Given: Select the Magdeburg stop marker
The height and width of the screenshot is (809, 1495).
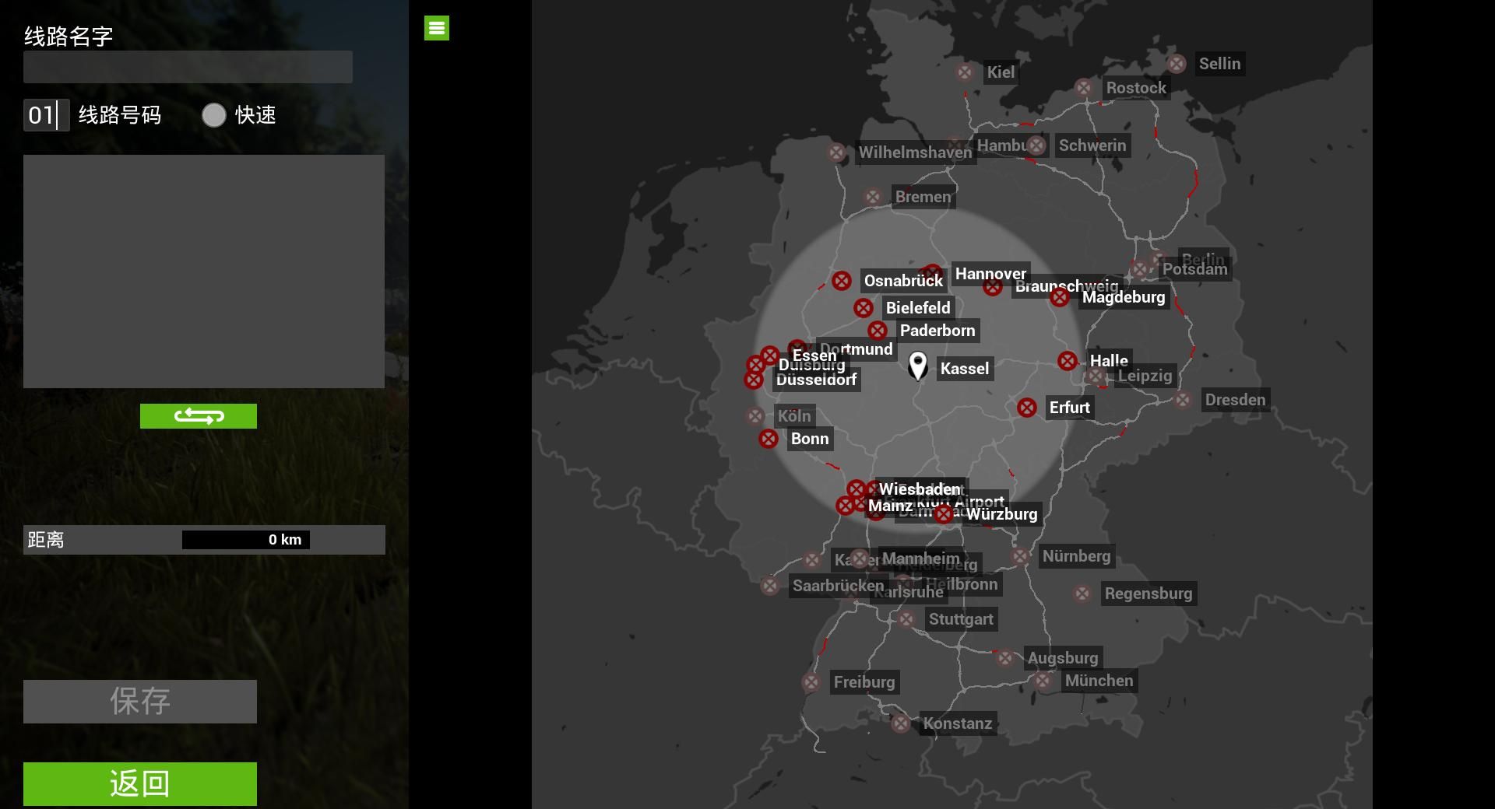Looking at the screenshot, I should click(1060, 297).
